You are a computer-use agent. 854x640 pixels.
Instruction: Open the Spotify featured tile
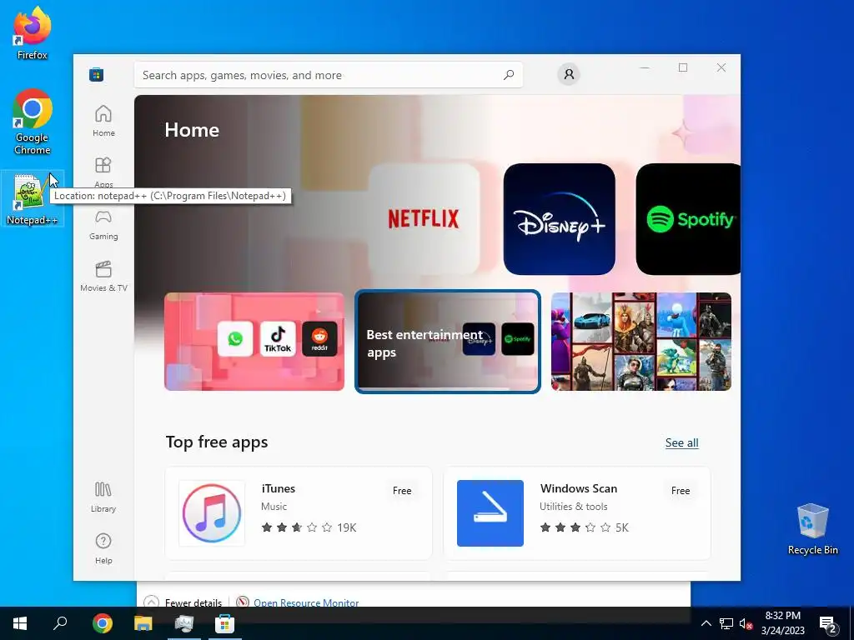[688, 219]
